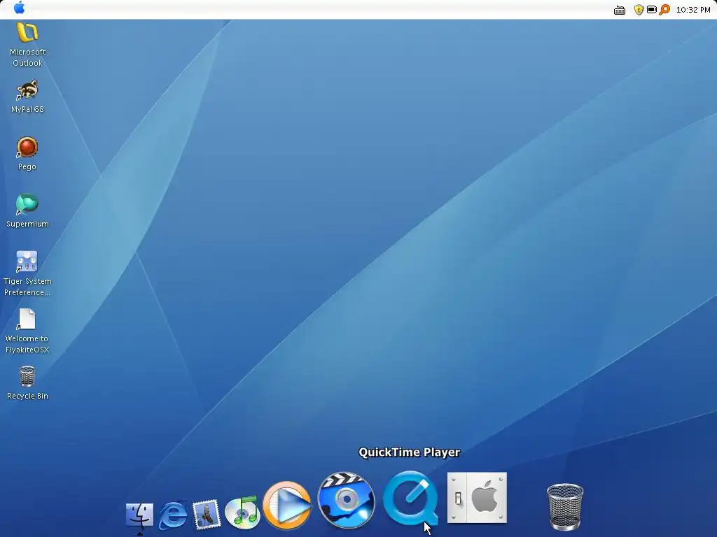Open Tiger System Preferences desktop shortcut

27,274
